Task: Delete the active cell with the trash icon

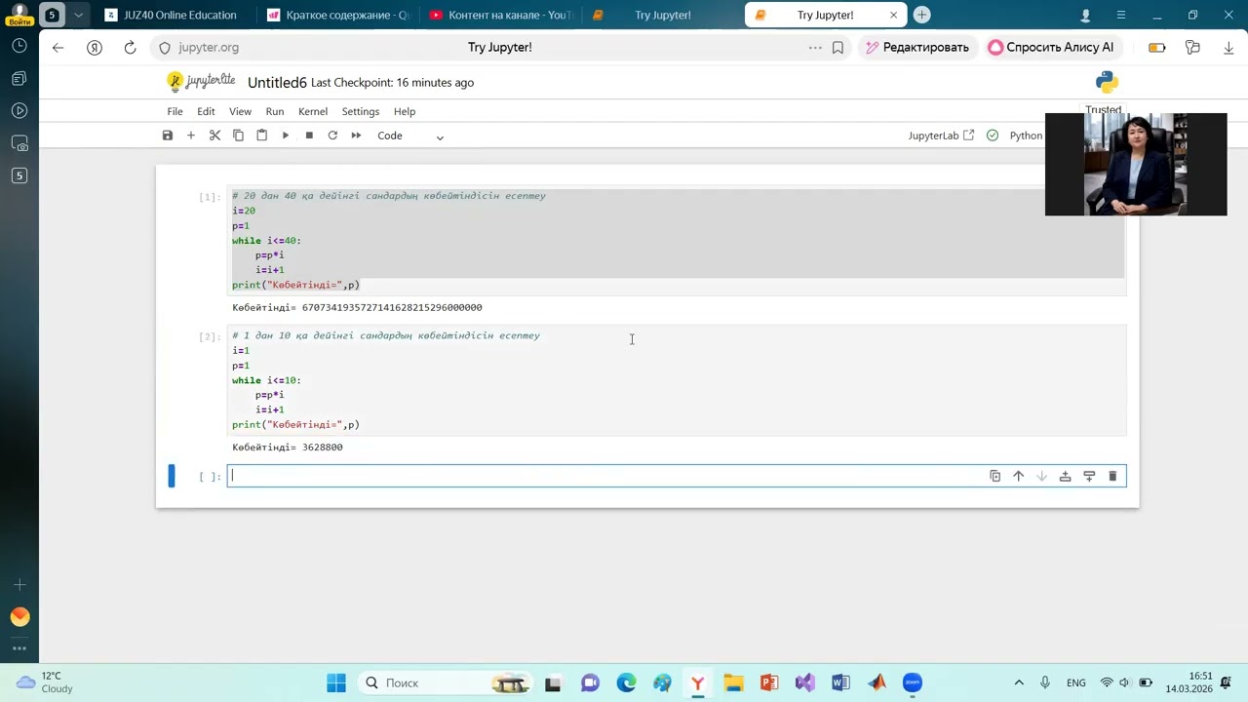Action: [1112, 476]
